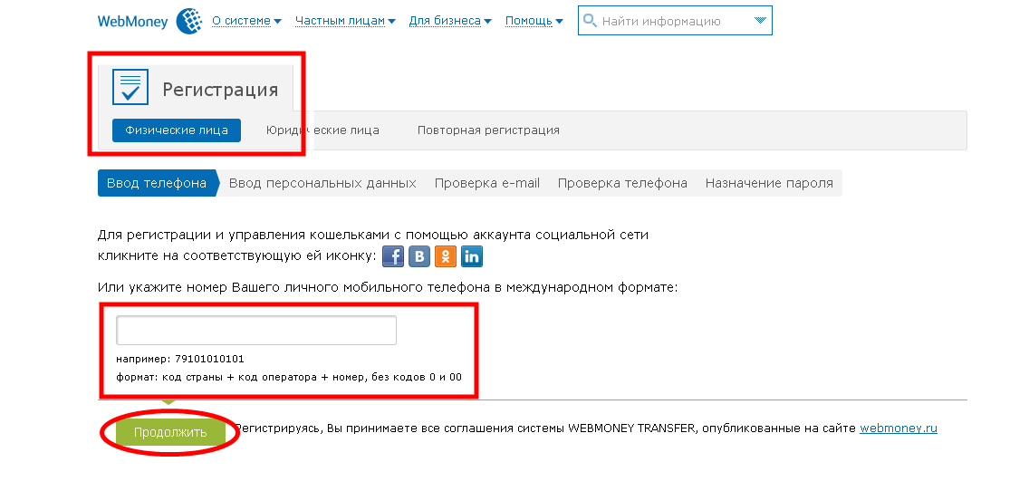
Task: Click the example number 79101010101 text
Action: click(210, 359)
